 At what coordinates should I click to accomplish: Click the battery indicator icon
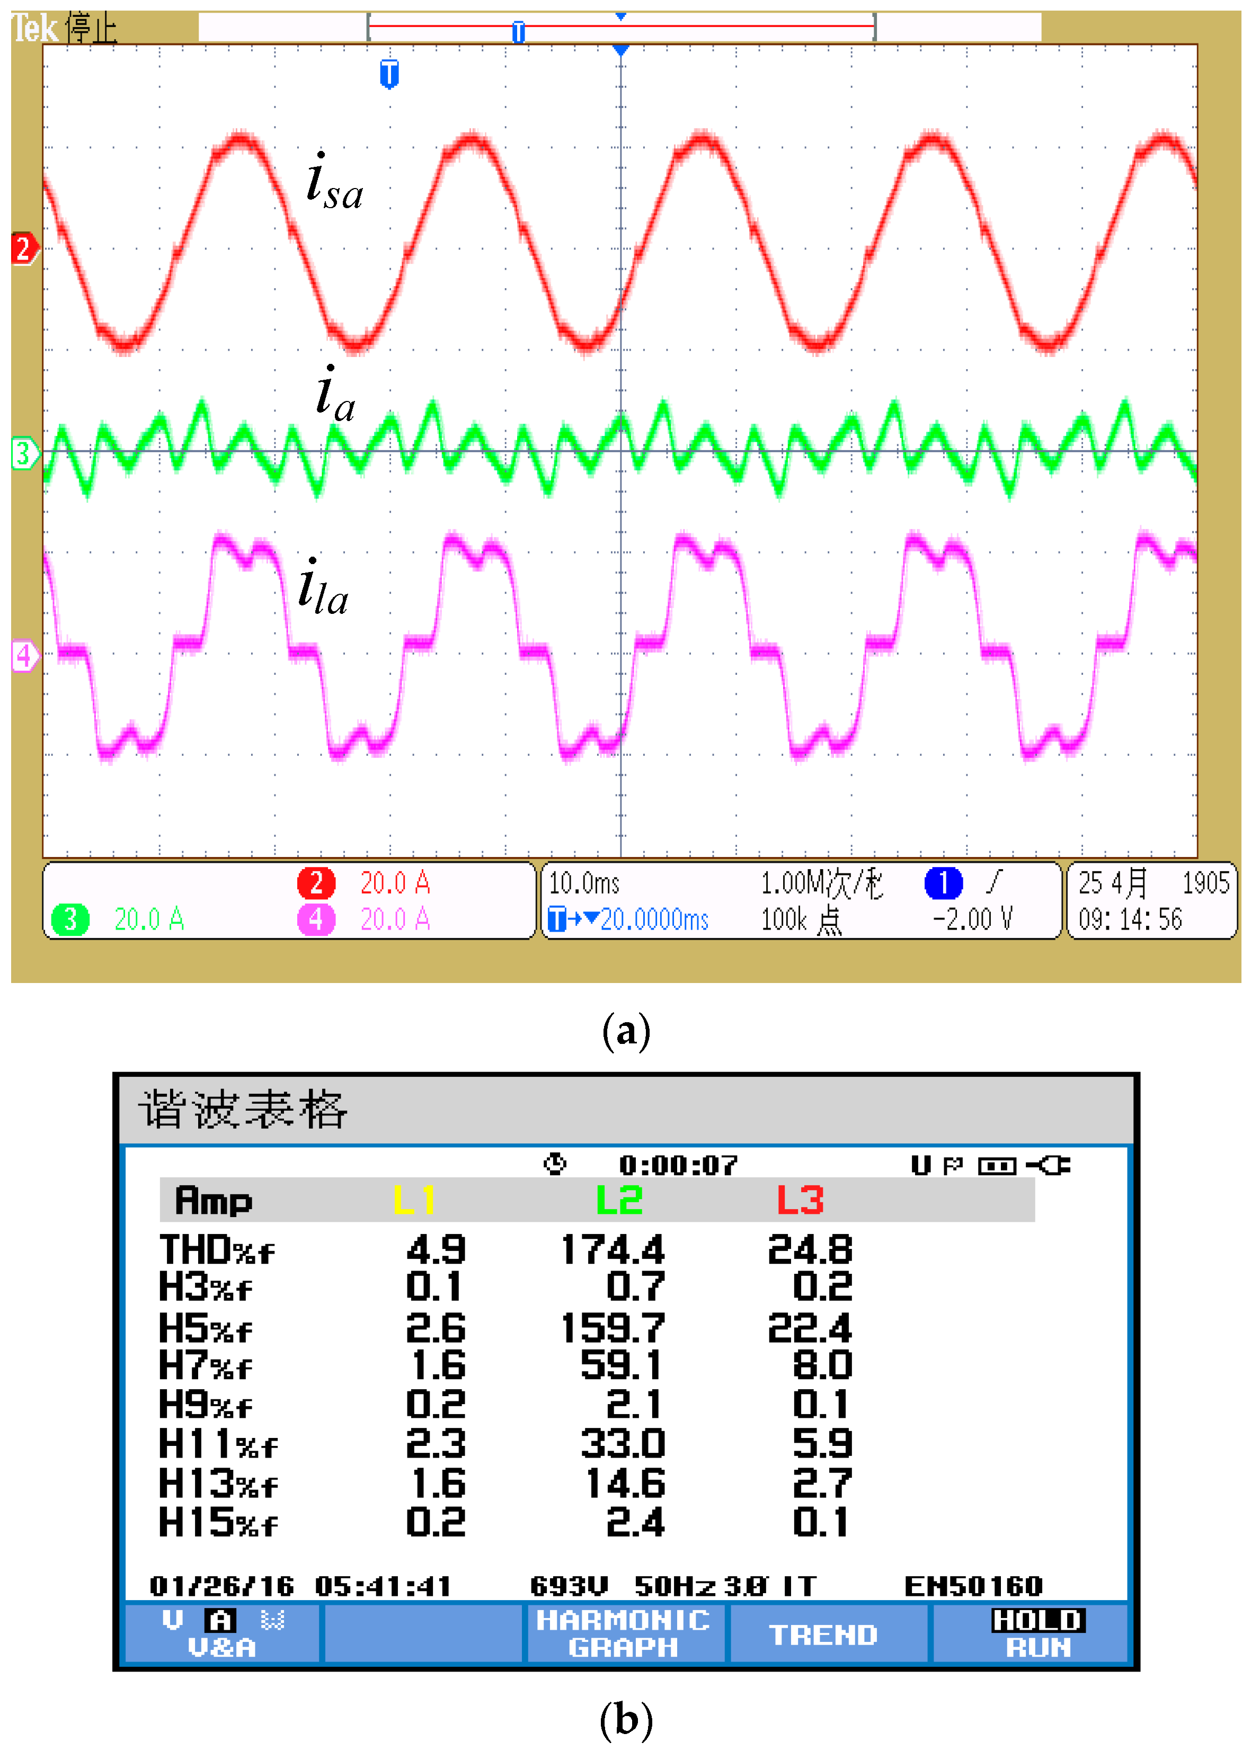click(x=997, y=1166)
